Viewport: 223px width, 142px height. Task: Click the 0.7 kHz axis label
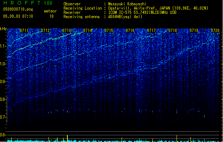tap(3, 117)
